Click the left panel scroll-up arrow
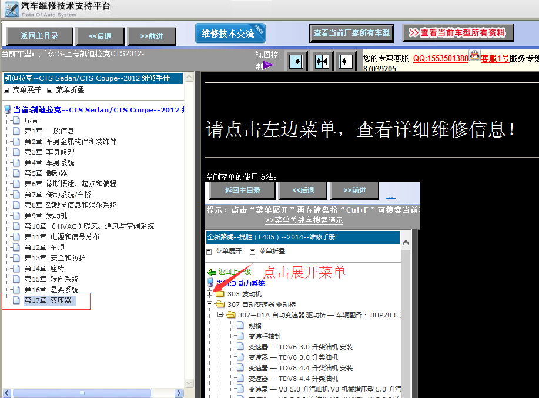This screenshot has width=539, height=398. click(x=189, y=77)
